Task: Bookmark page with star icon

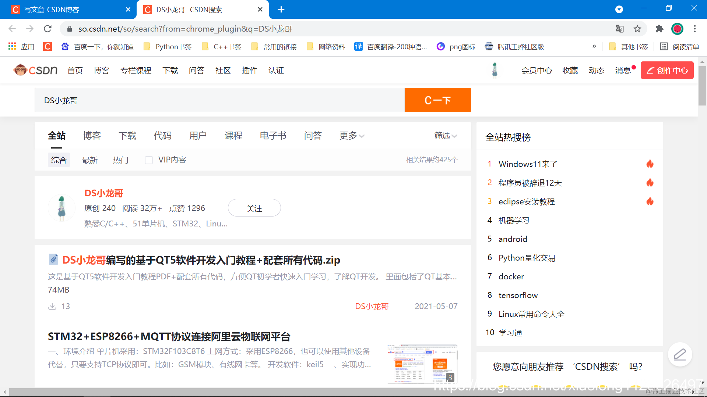Action: [637, 29]
